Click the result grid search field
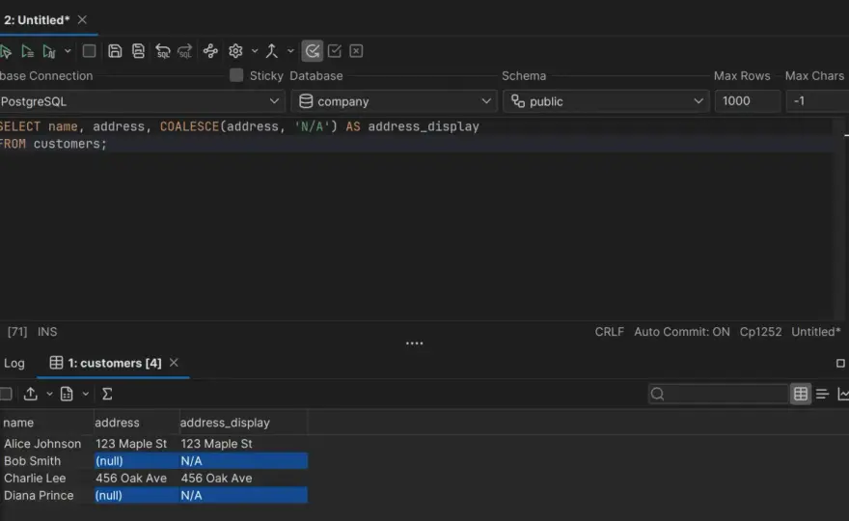The width and height of the screenshot is (849, 521). 718,394
